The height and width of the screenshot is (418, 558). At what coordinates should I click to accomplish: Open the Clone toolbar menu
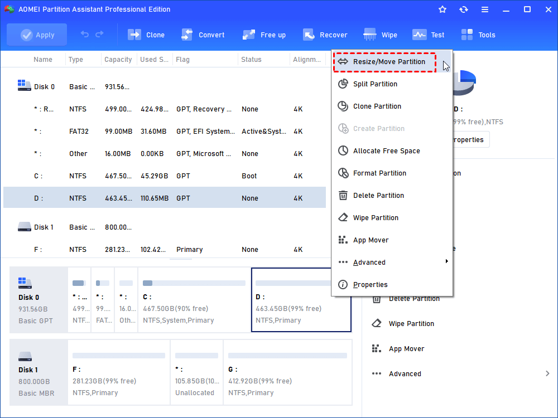(x=146, y=35)
